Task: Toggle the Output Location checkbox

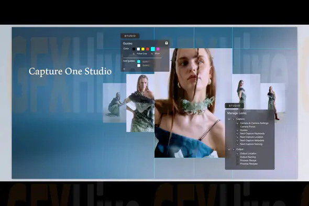Action: [x=237, y=154]
